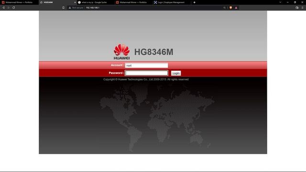Click the Login button
This screenshot has height=172, width=306.
click(176, 73)
